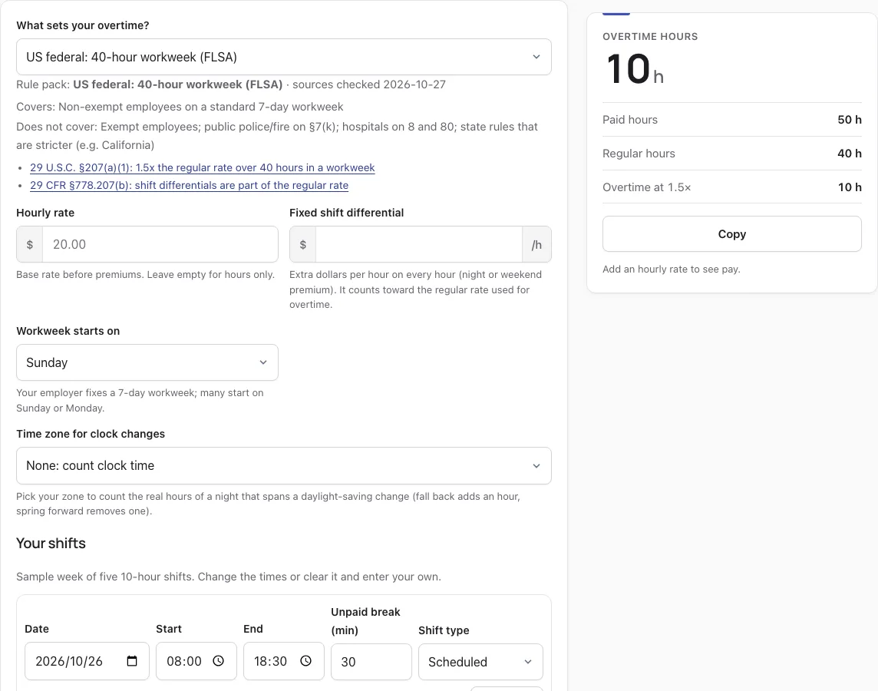Click the 2026/10/26 date input
The width and height of the screenshot is (878, 691).
coord(87,661)
